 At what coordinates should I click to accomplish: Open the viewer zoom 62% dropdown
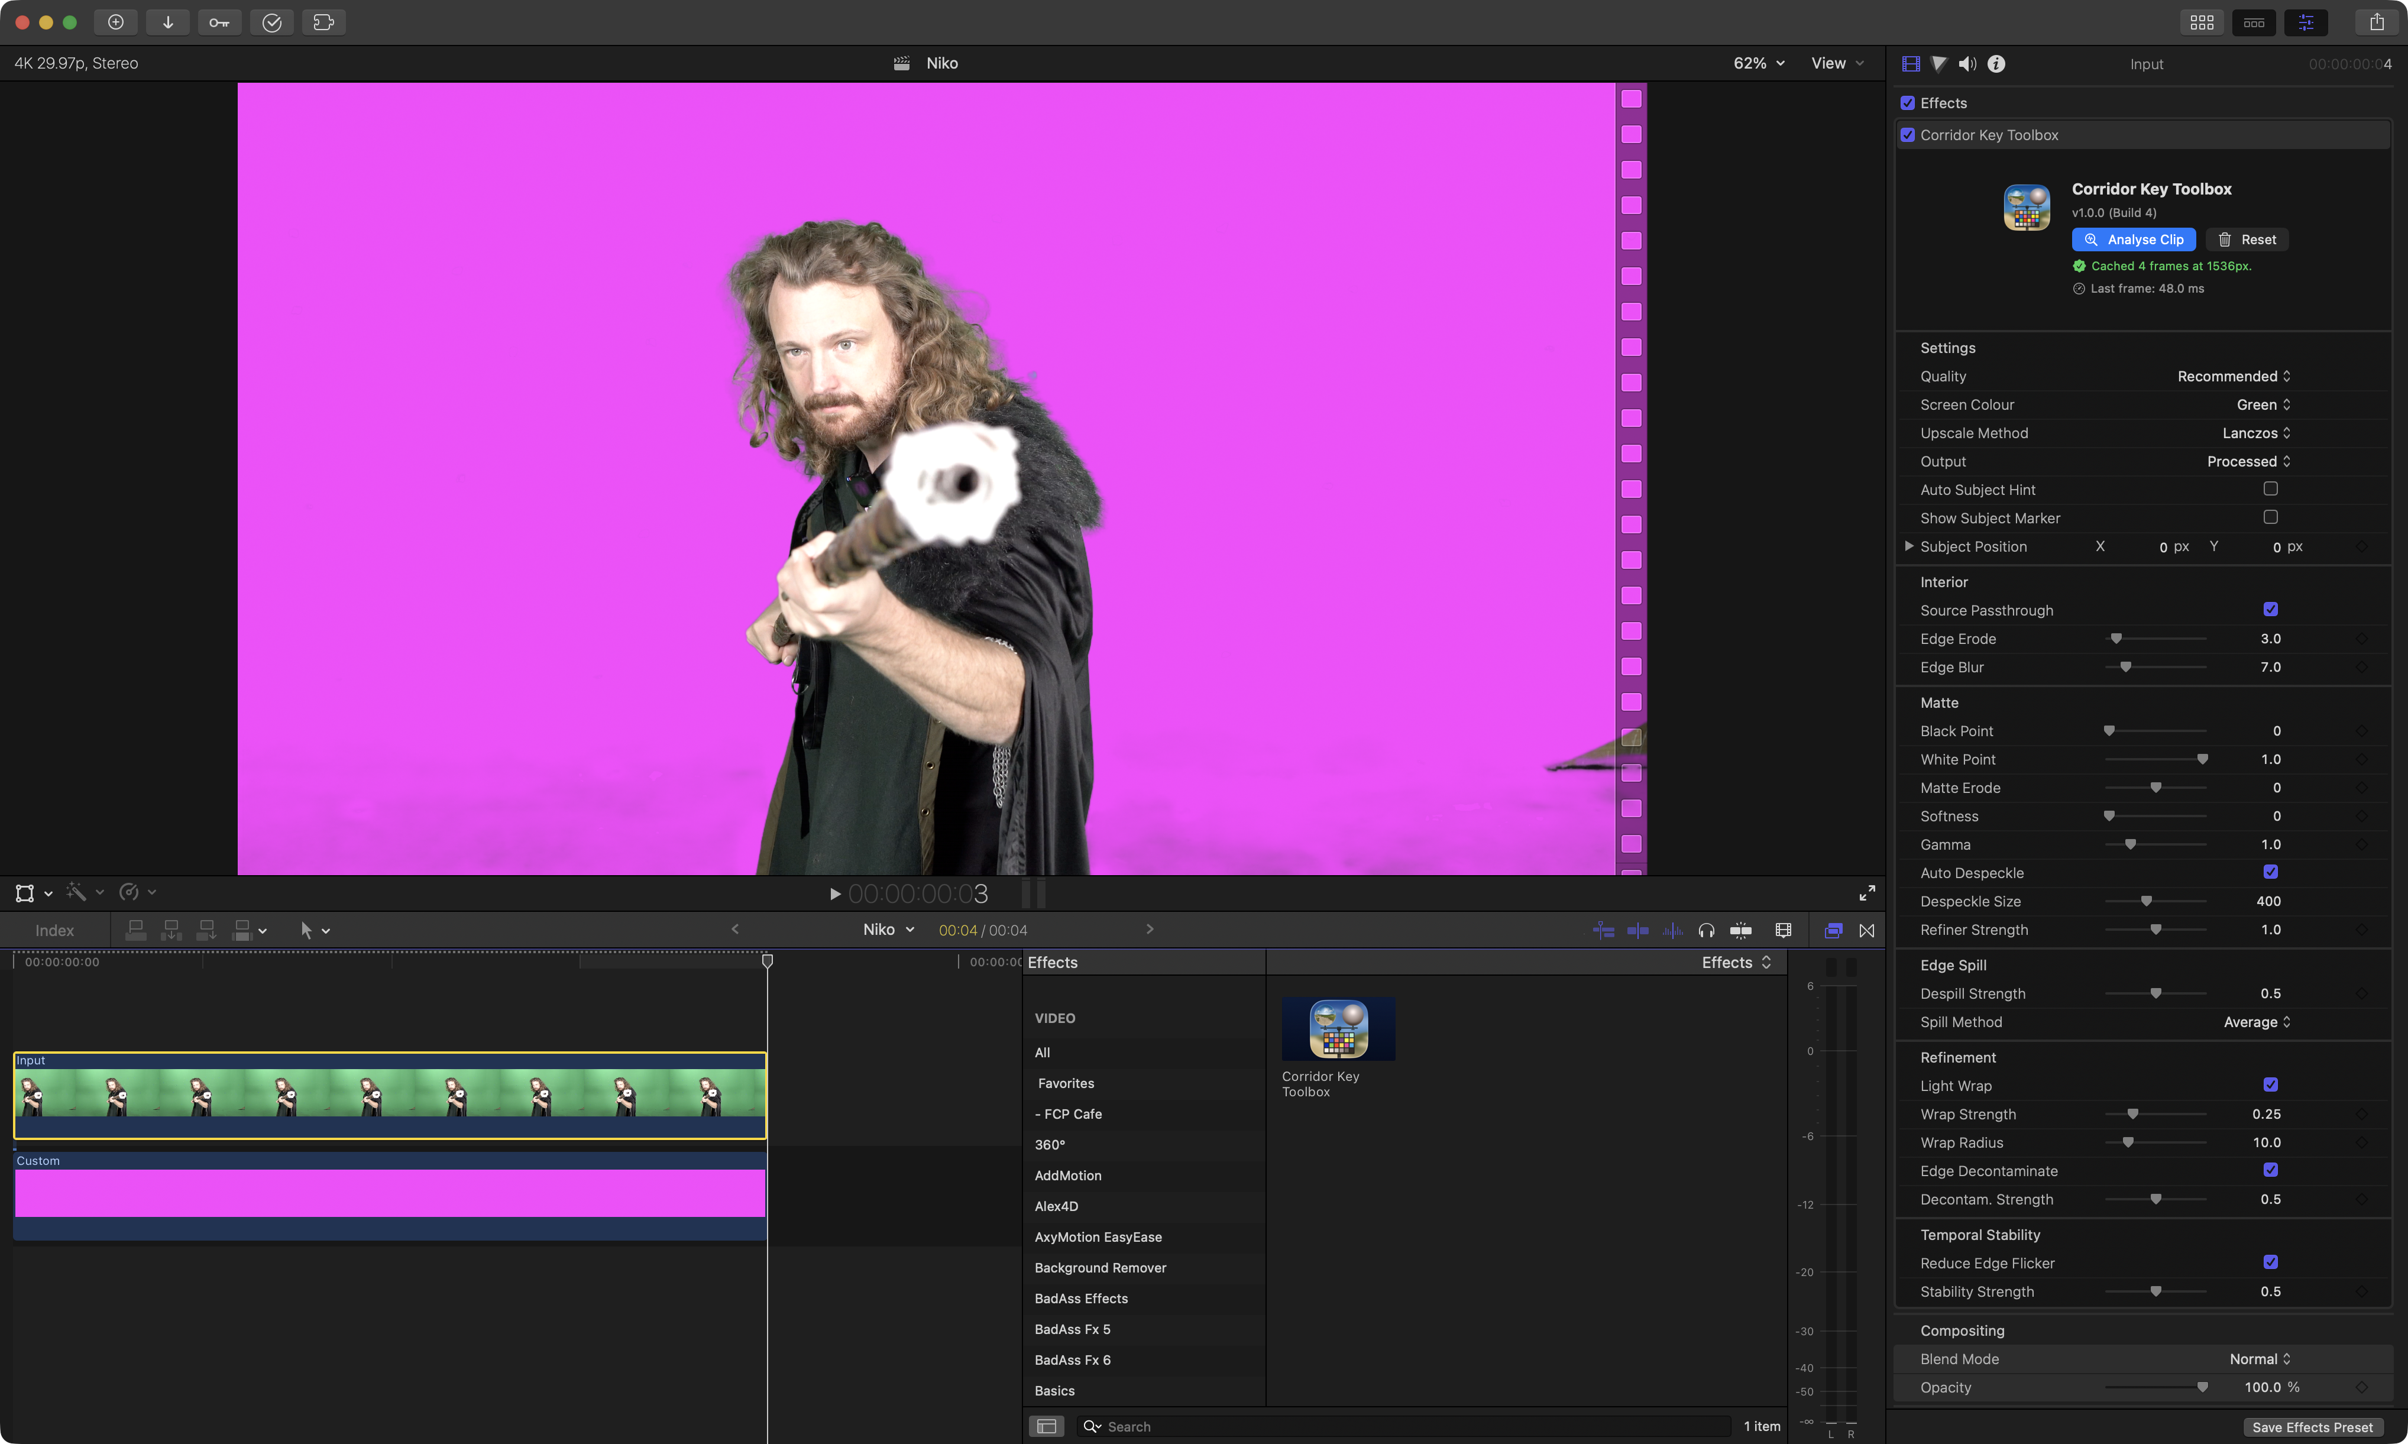[1758, 63]
